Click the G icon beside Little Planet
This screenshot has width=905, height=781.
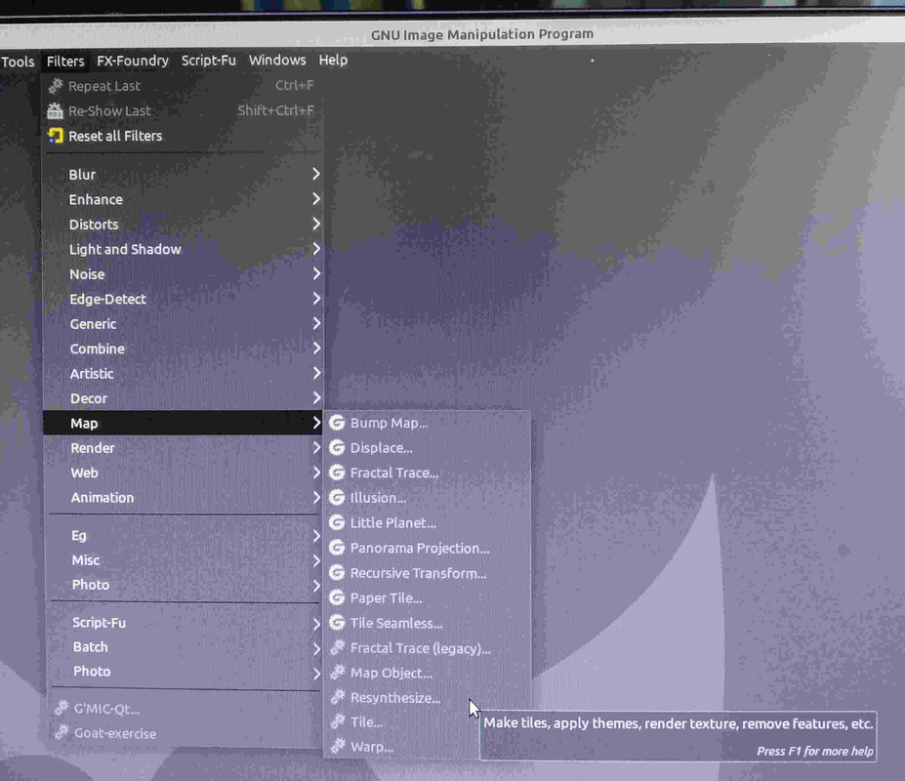(337, 522)
